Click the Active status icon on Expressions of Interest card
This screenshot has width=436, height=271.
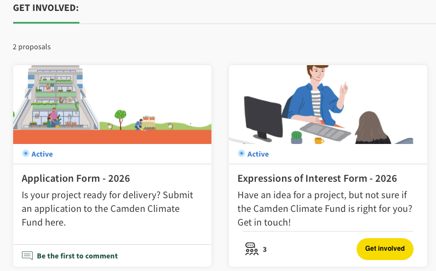(241, 154)
